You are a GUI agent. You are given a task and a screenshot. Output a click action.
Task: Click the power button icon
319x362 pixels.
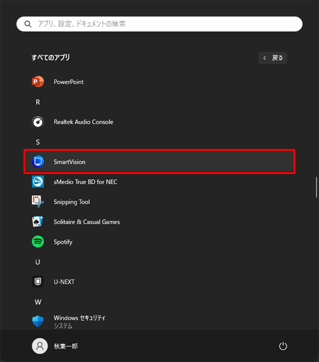point(283,346)
